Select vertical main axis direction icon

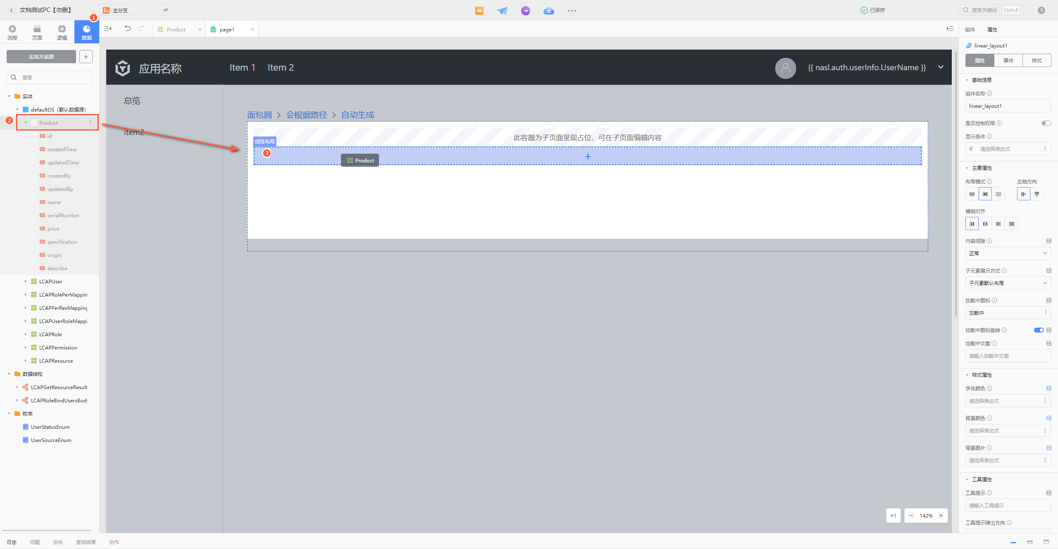[1037, 194]
